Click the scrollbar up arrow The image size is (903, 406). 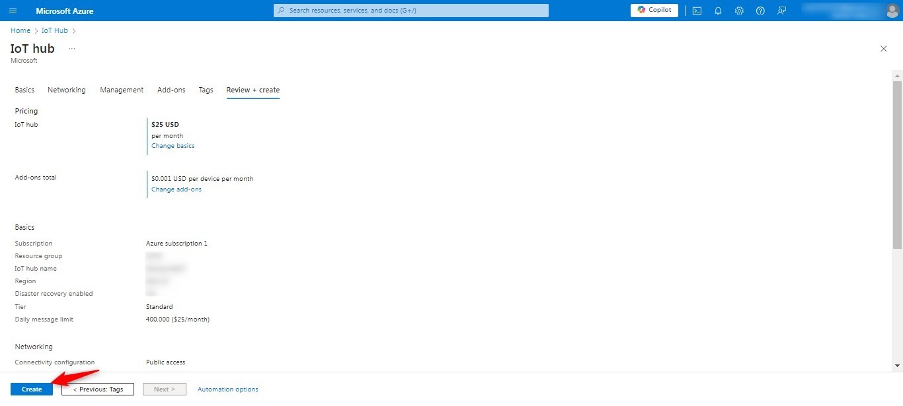tap(897, 75)
